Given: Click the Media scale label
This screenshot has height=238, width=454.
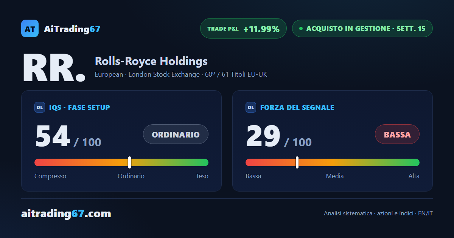Looking at the screenshot, I should [x=335, y=176].
